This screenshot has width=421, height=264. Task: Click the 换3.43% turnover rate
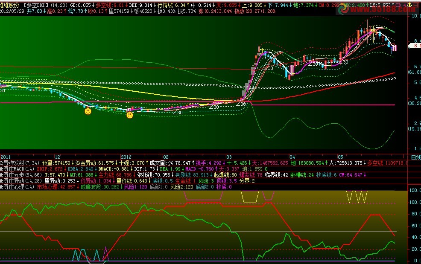pos(167,11)
